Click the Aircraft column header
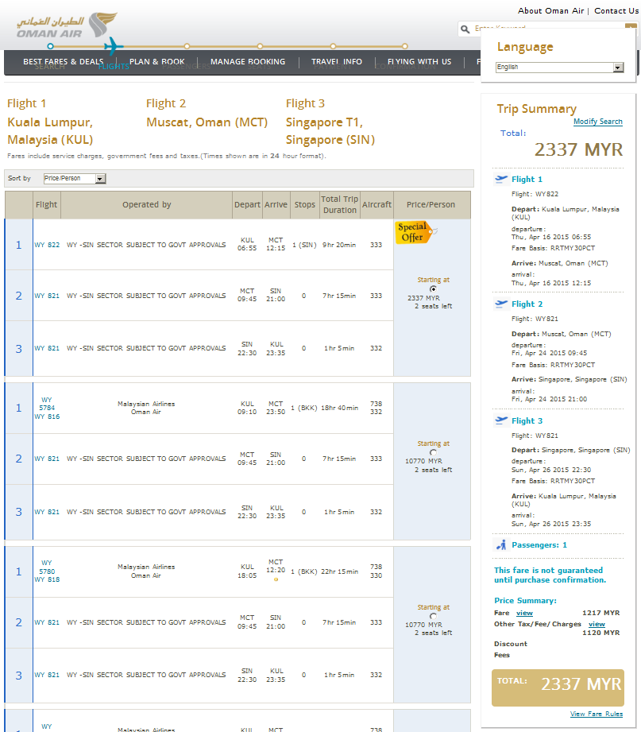The width and height of the screenshot is (641, 732). coord(377,204)
